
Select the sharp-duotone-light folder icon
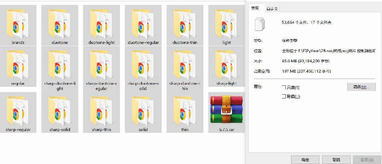tap(59, 65)
